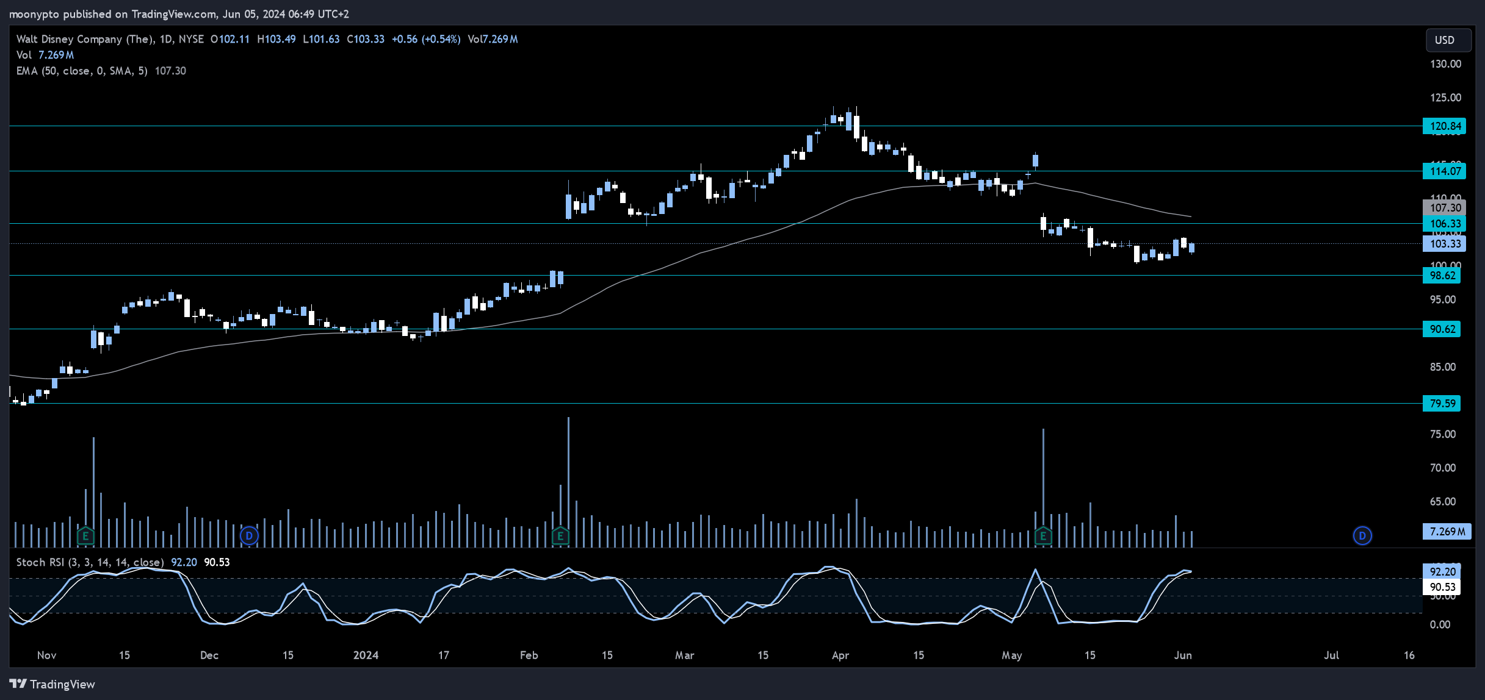Click the 65.00 price axis label

1443,501
